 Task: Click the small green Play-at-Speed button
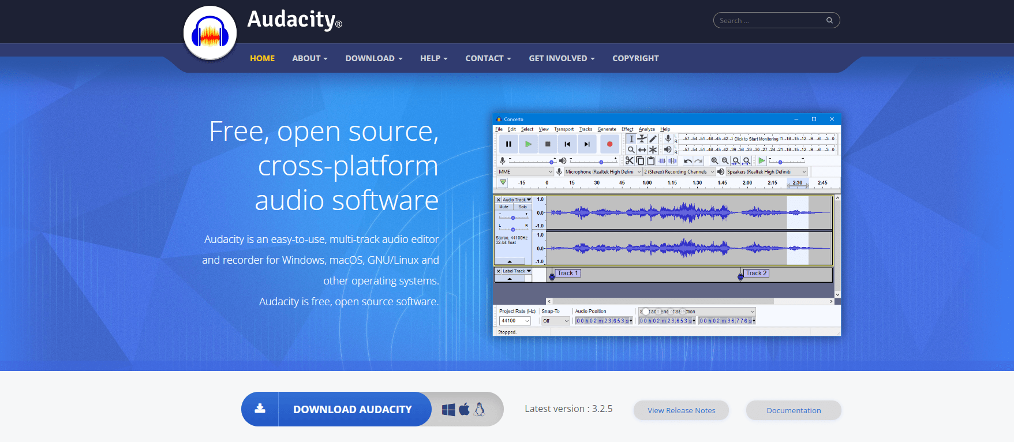(x=762, y=161)
